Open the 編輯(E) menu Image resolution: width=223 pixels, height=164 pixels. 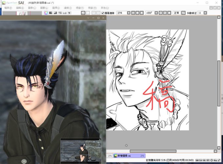pyautogui.click(x=20, y=8)
